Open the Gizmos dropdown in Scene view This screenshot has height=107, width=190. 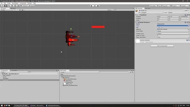[x=110, y=10]
